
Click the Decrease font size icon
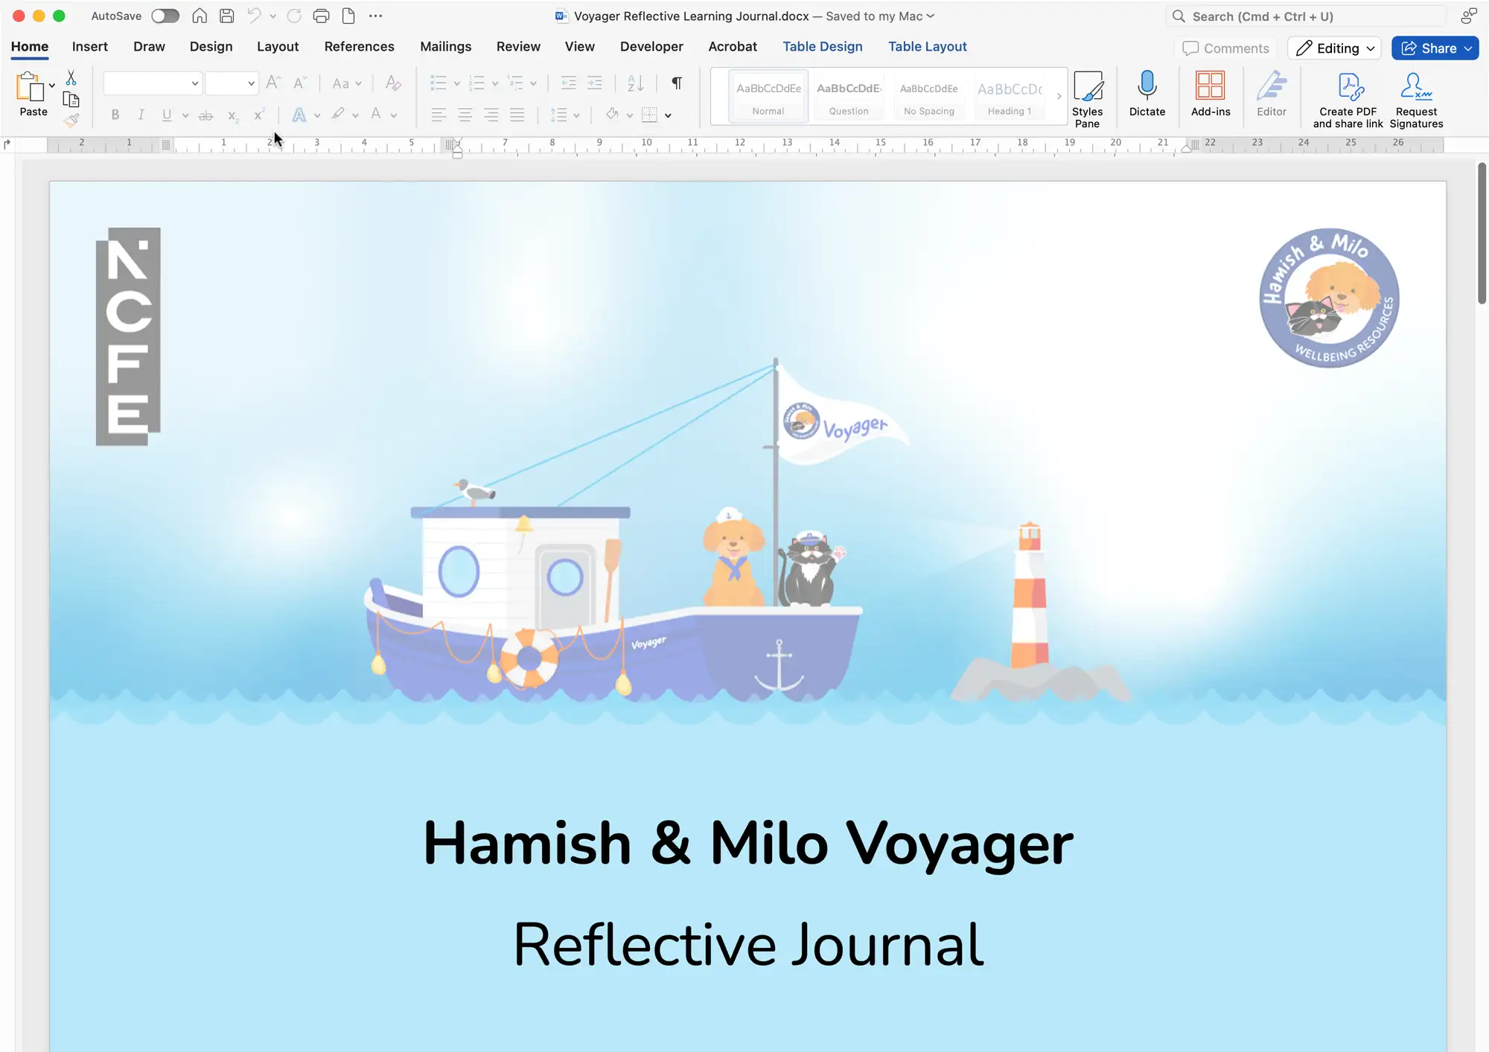tap(299, 83)
